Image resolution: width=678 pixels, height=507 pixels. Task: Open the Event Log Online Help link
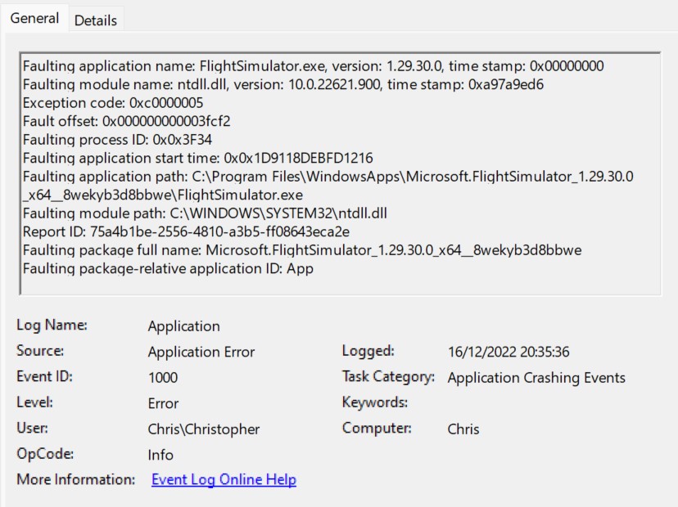[x=223, y=479]
